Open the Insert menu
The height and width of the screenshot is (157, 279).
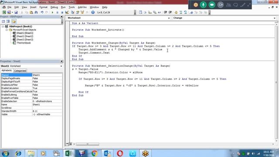click(33, 7)
